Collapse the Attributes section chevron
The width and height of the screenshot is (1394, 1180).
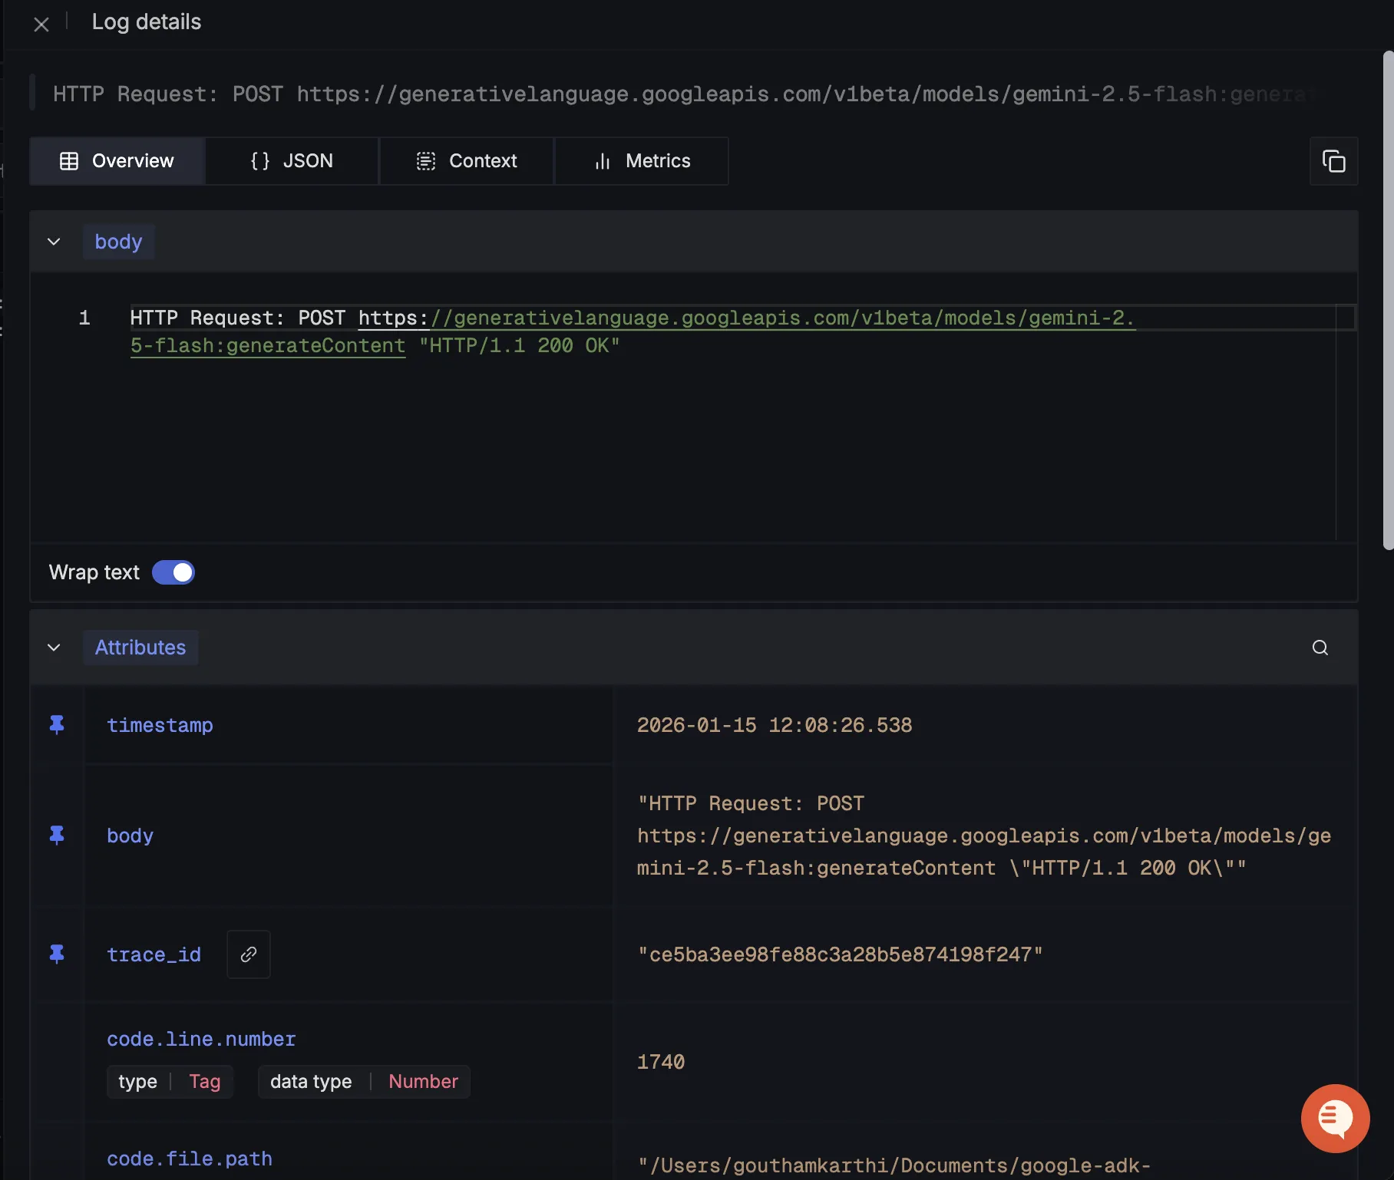click(54, 648)
